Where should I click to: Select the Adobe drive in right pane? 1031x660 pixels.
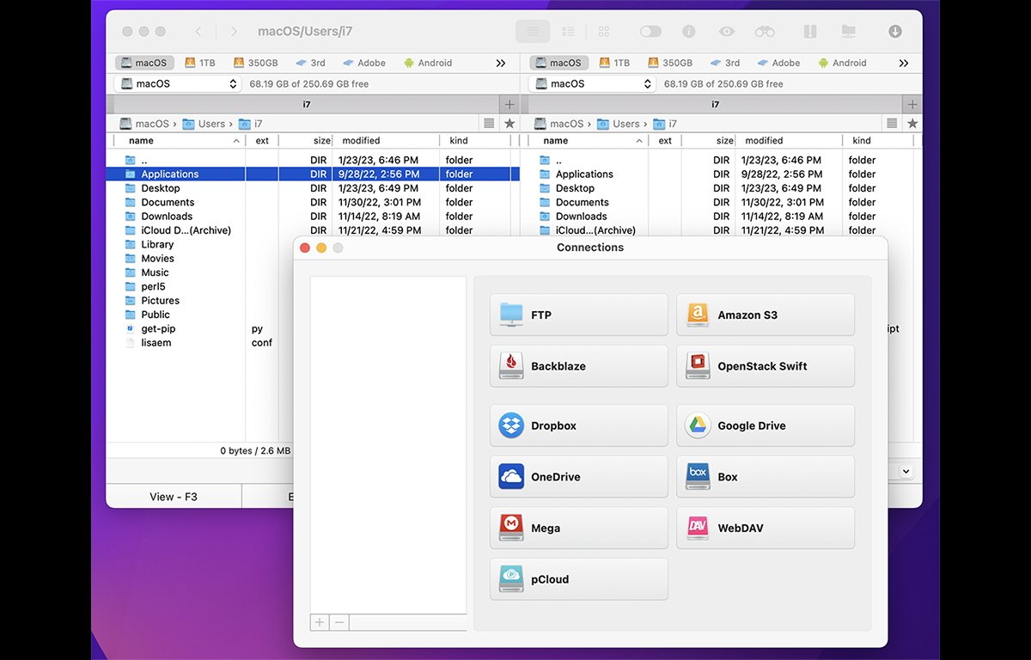pos(778,63)
